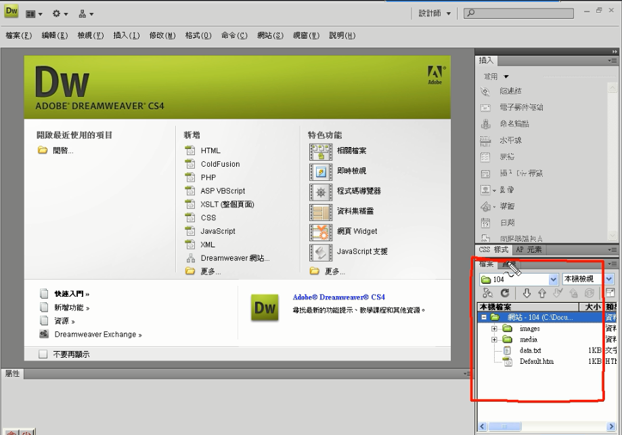The height and width of the screenshot is (435, 622).
Task: Click Files panel scrollbar right arrow
Action: coord(610,426)
